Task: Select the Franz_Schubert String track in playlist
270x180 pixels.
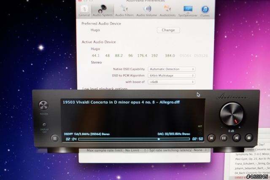Action: 252,164
